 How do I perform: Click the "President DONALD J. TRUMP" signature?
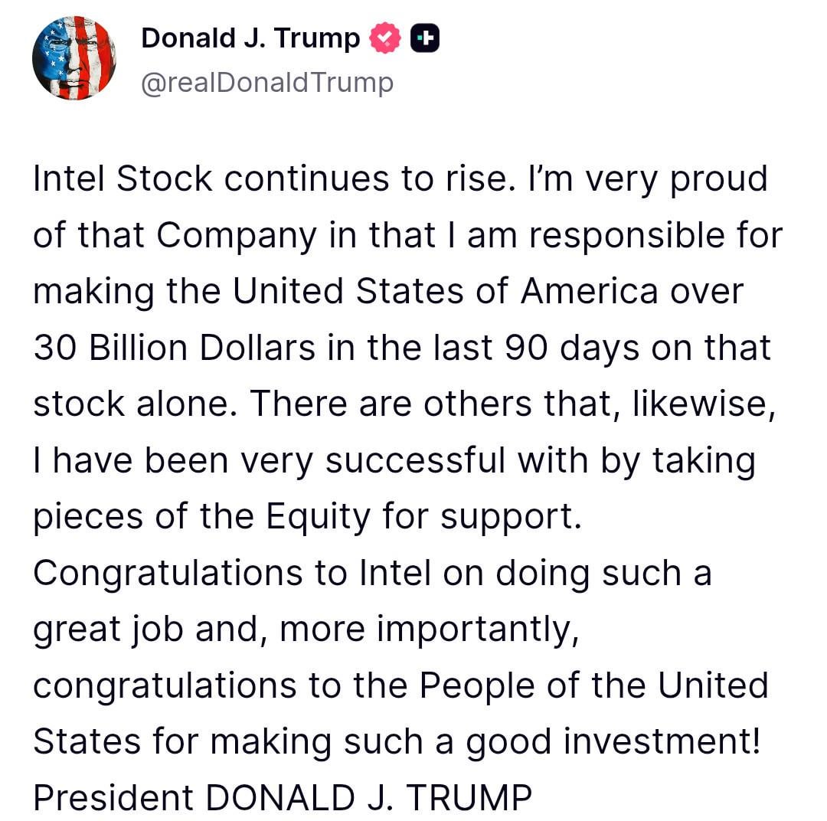[282, 798]
